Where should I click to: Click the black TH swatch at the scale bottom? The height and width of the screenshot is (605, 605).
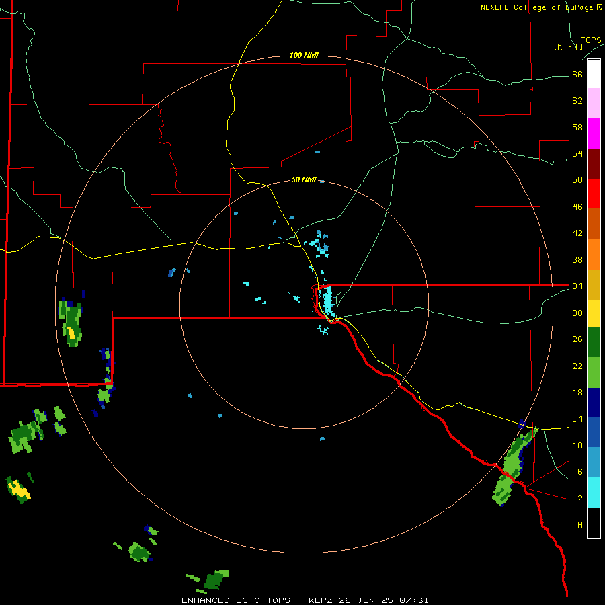pyautogui.click(x=594, y=523)
